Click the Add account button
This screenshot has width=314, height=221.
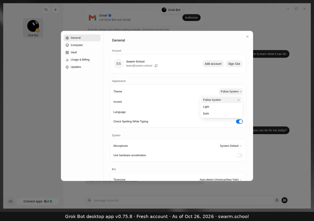213,64
